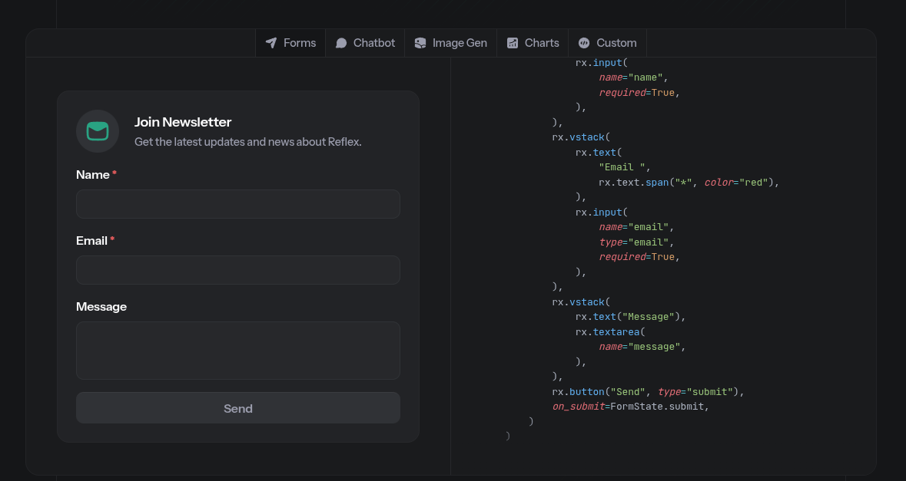Select the Image Gen tab
Image resolution: width=906 pixels, height=481 pixels.
[450, 43]
